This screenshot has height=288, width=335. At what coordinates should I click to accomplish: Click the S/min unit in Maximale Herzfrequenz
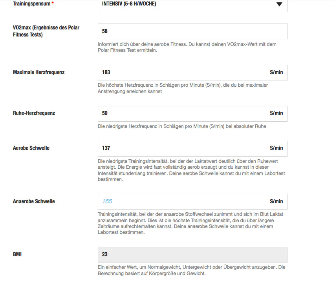(276, 73)
